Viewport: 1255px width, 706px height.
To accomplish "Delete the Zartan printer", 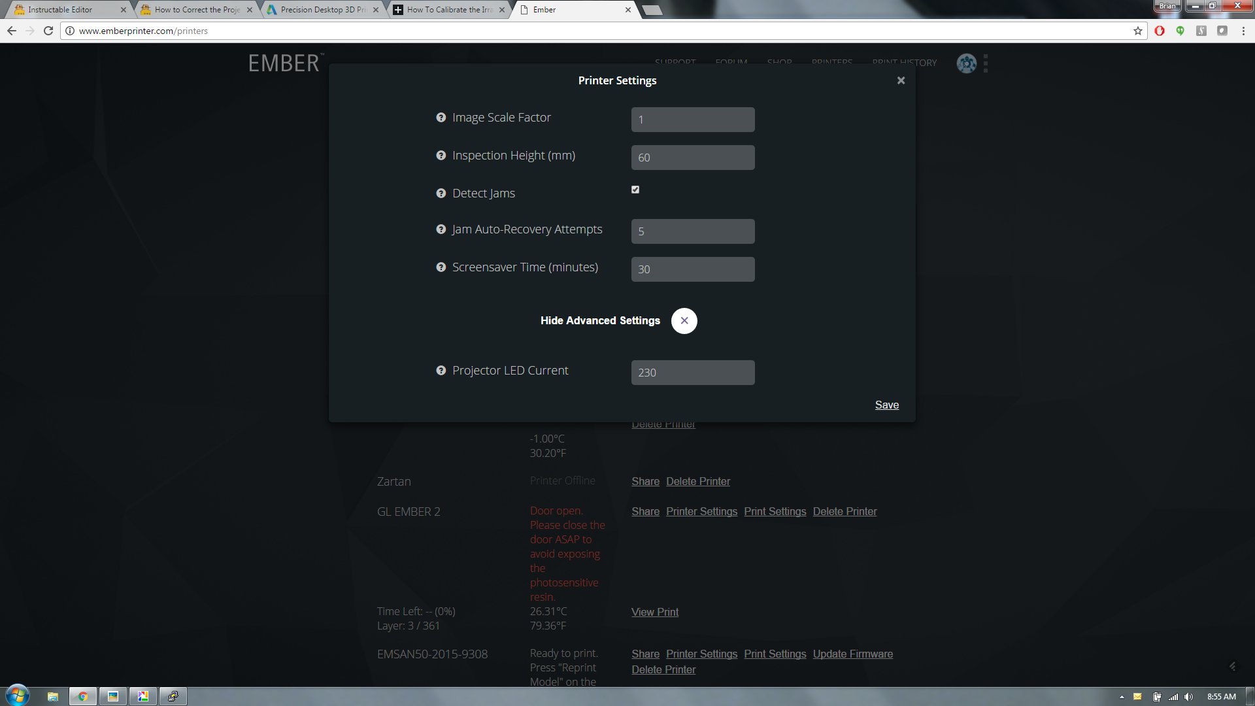I will [698, 482].
